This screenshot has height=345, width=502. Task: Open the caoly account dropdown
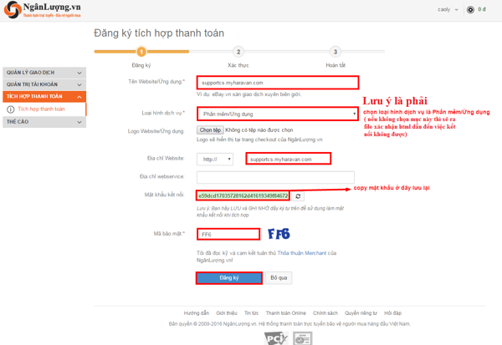448,9
